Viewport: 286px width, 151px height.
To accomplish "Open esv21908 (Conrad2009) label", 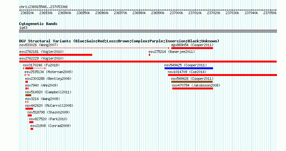I will [50, 126].
